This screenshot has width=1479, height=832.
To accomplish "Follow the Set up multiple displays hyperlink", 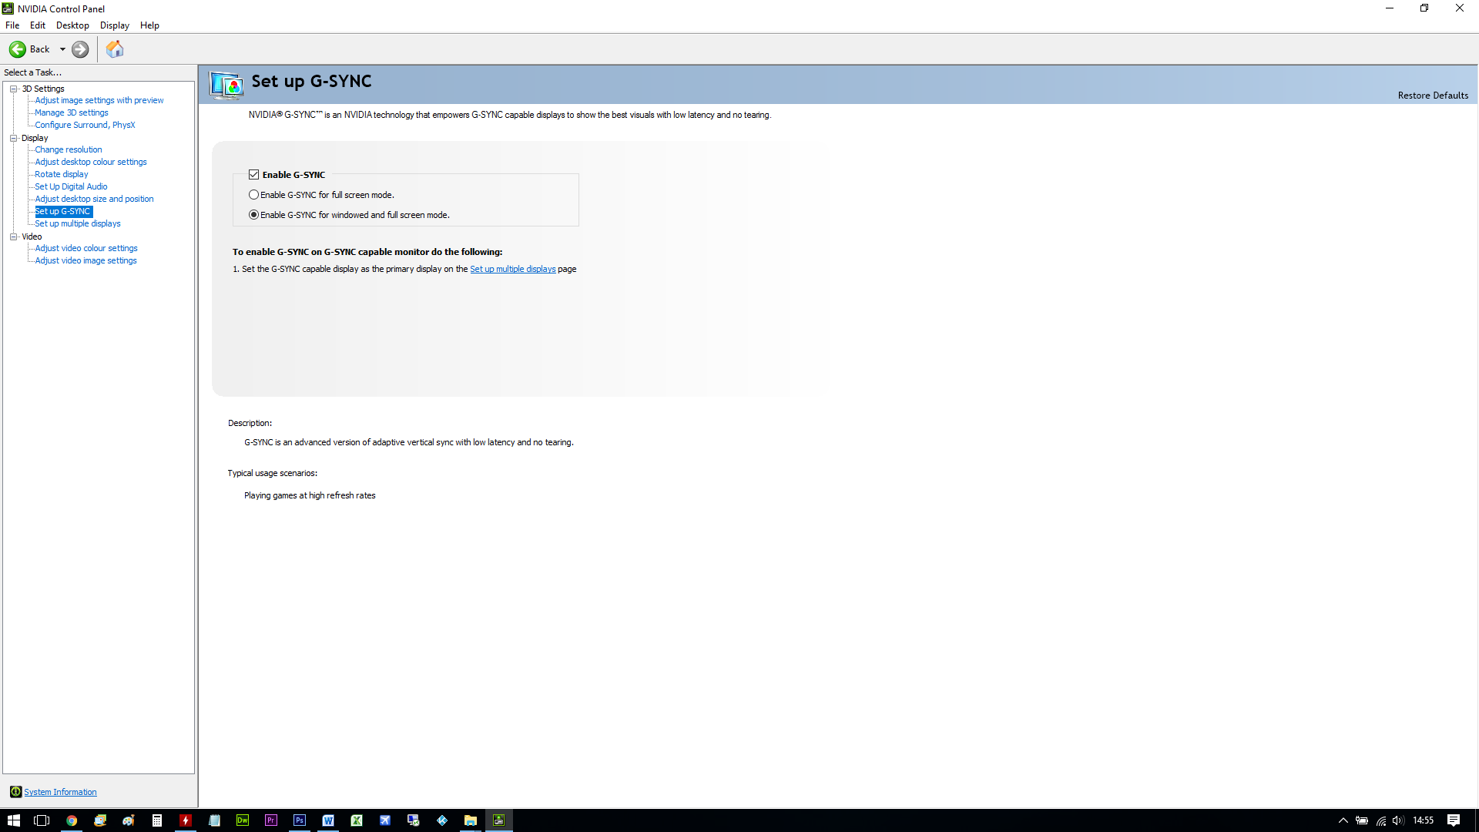I will tap(512, 269).
